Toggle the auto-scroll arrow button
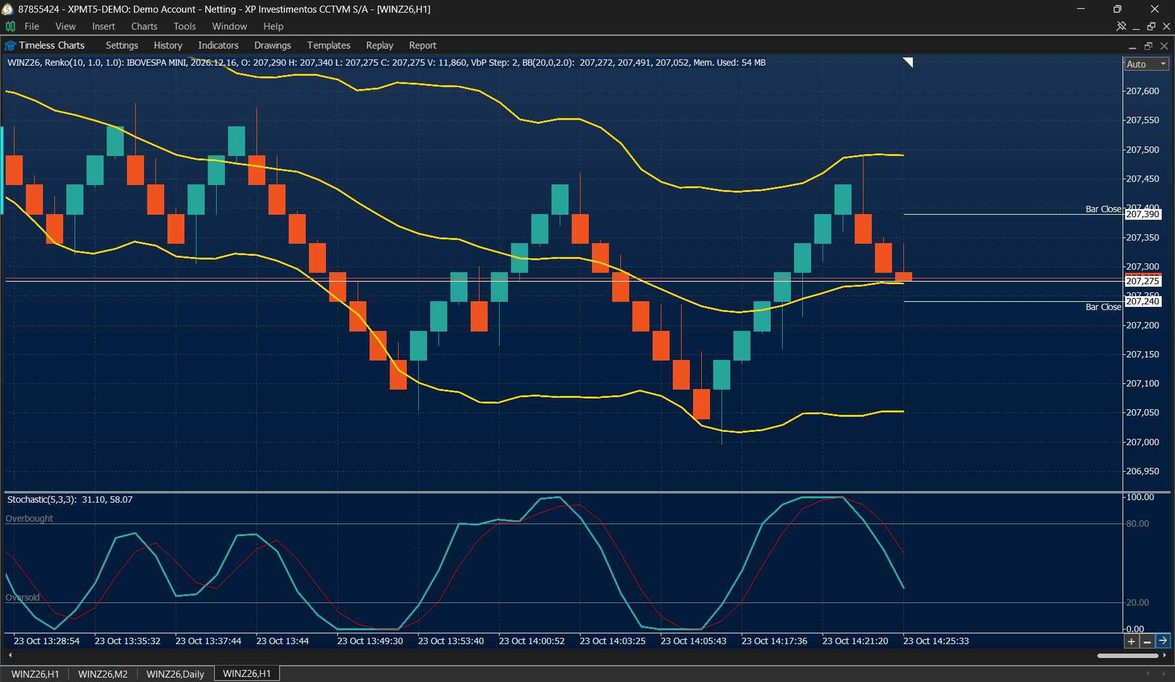The width and height of the screenshot is (1175, 682). (1163, 641)
